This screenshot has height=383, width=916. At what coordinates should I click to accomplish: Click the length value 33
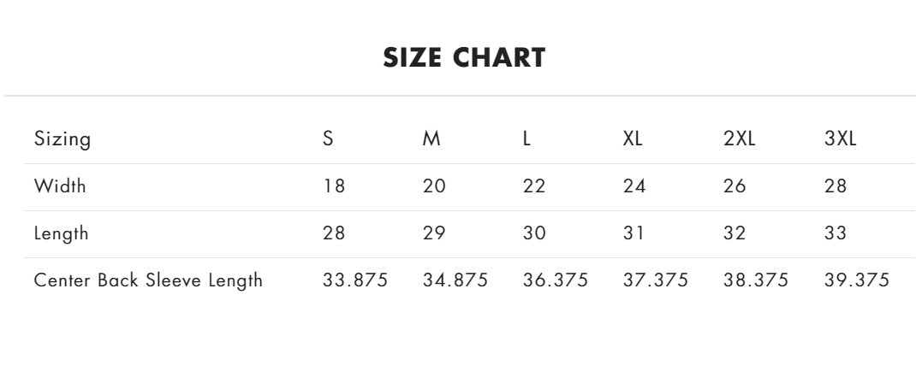(836, 233)
